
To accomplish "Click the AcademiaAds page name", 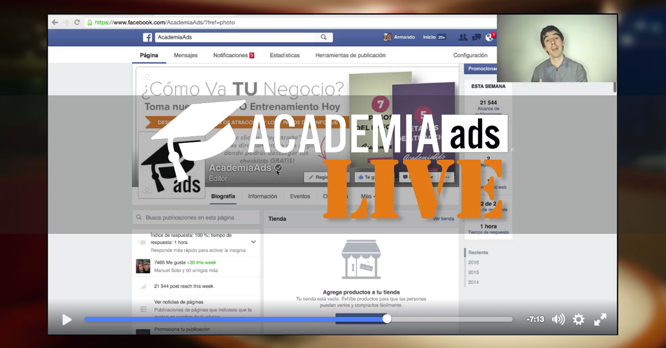I will [240, 168].
